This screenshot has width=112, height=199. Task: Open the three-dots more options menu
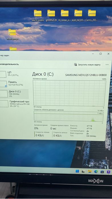click(107, 65)
